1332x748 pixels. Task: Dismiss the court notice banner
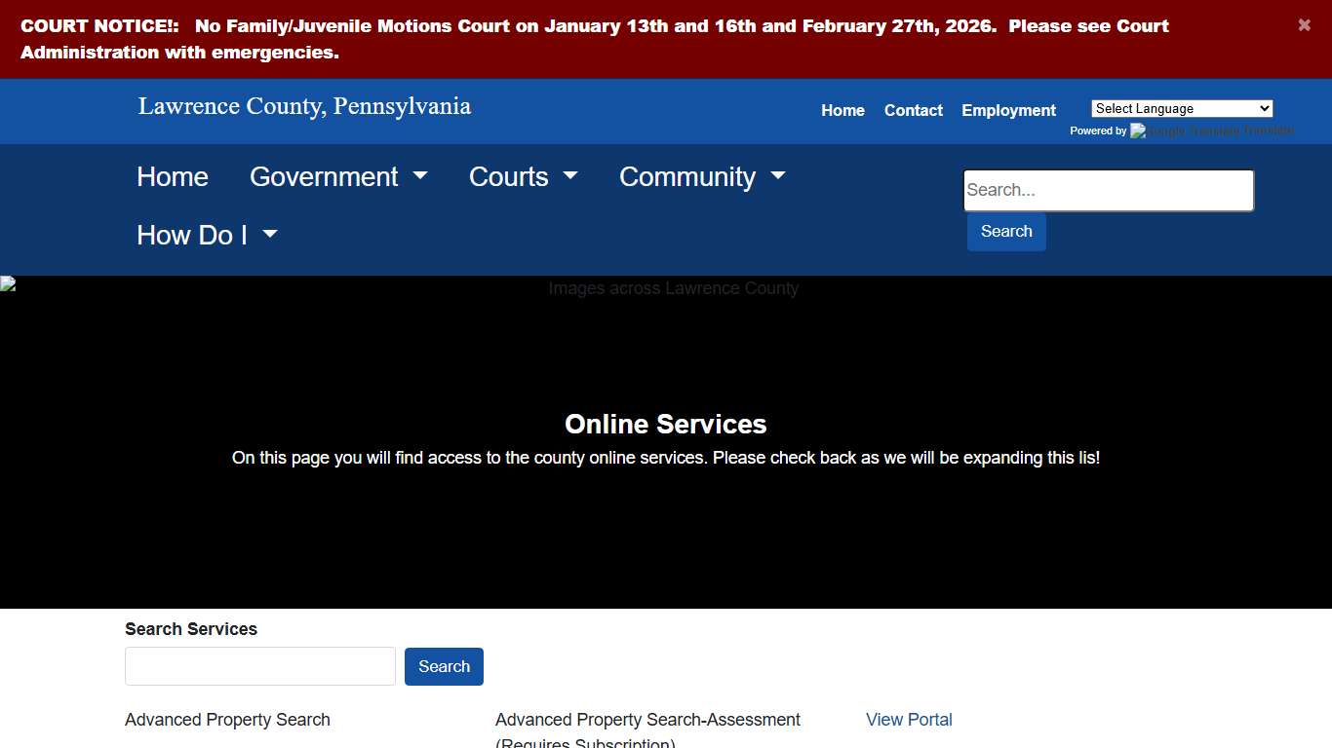tap(1304, 25)
